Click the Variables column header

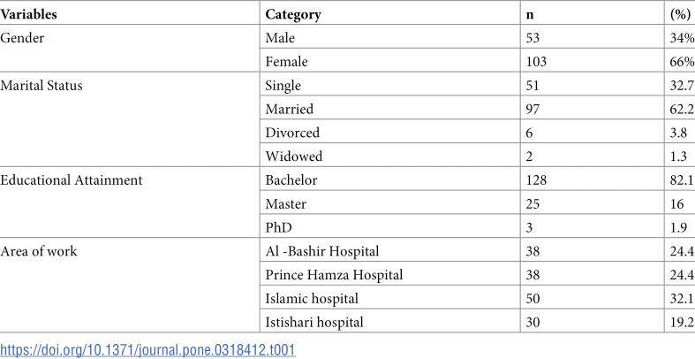coord(29,14)
